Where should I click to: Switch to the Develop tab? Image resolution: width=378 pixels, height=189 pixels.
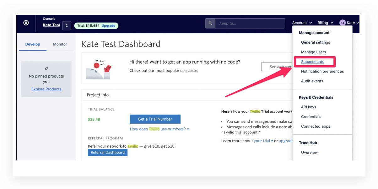click(33, 44)
